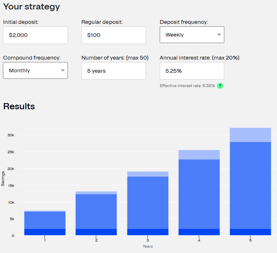This screenshot has height=253, width=277.
Task: Click the year 2 initial deposit segment
Action: click(x=96, y=232)
